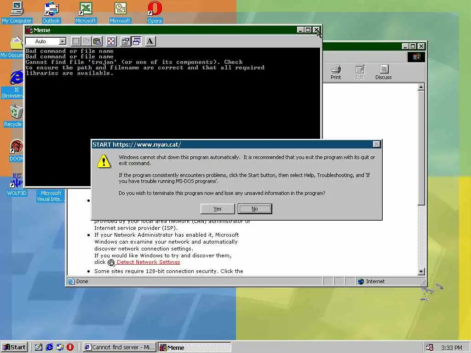
Task: Open the Opera desktop shortcut
Action: coord(155,12)
